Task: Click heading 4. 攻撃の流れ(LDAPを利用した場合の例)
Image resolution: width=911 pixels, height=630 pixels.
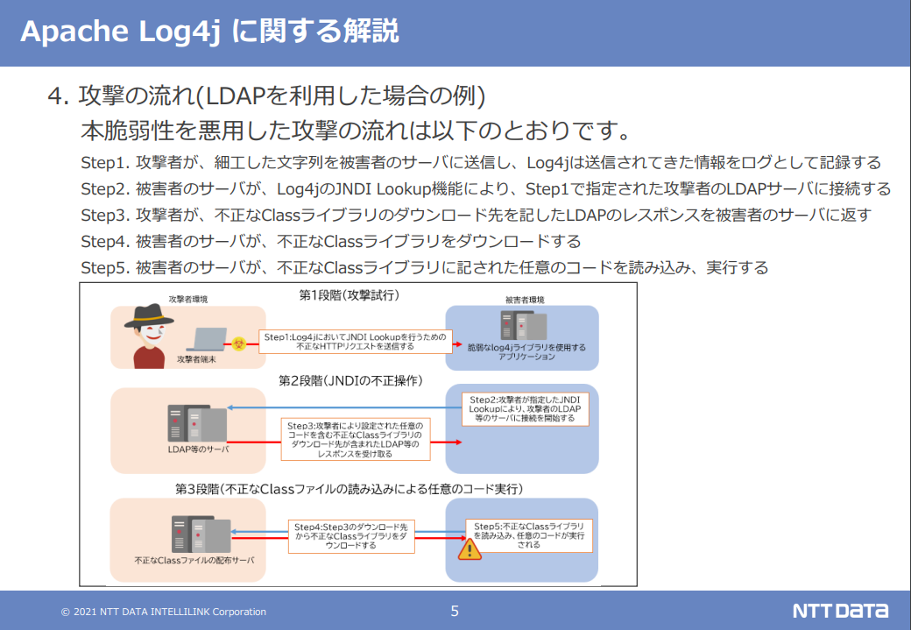Action: (x=266, y=96)
